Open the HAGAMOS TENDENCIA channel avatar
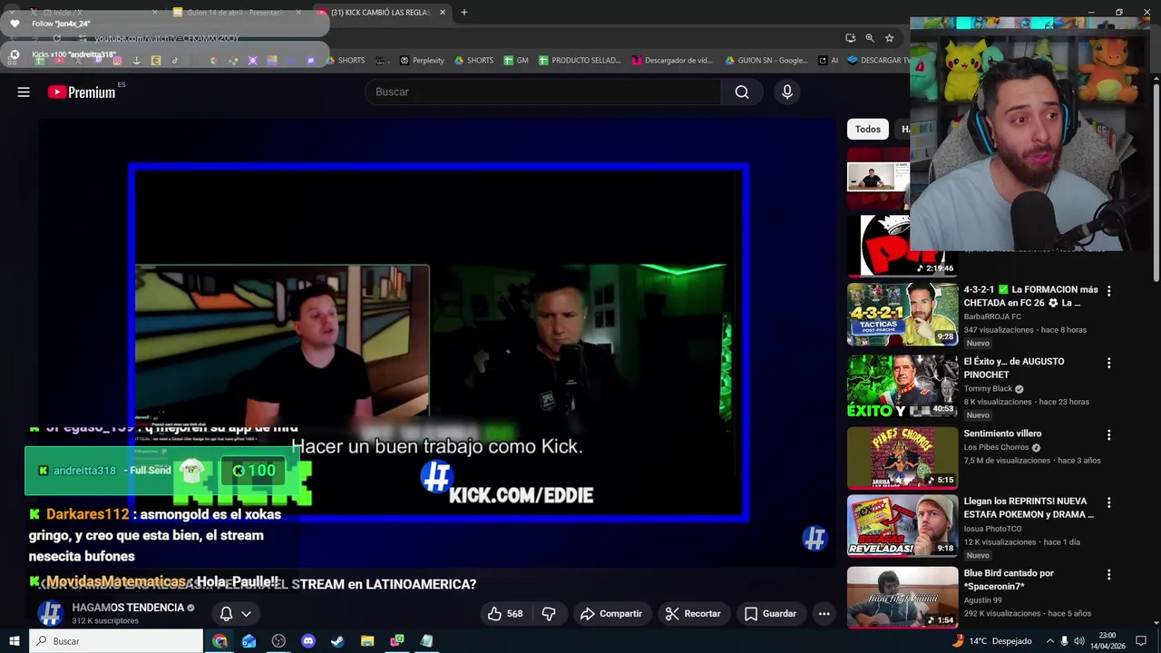This screenshot has width=1161, height=653. [50, 613]
